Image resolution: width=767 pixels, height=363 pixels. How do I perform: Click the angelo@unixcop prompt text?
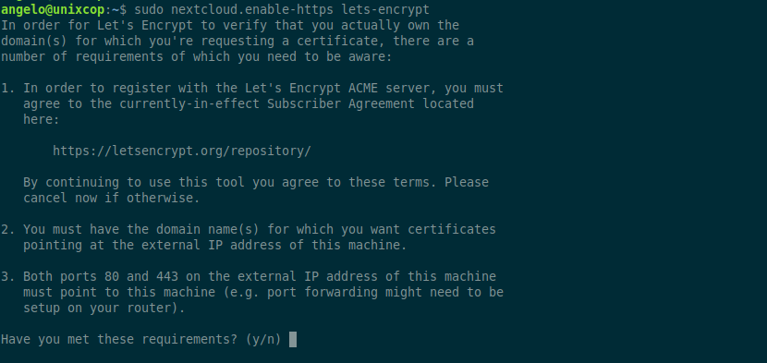pyautogui.click(x=53, y=9)
